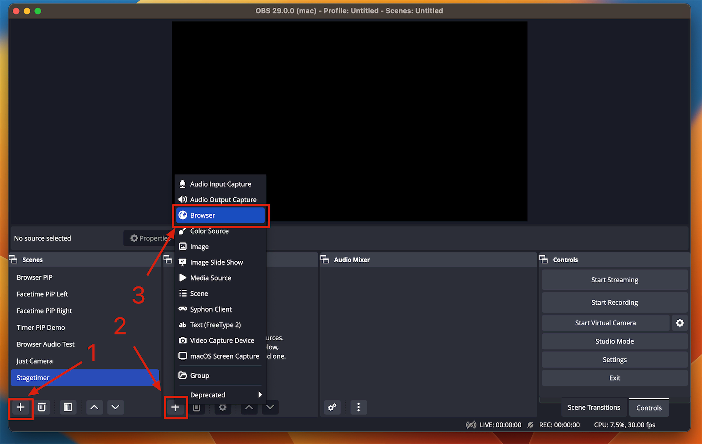Click the Exit button
The height and width of the screenshot is (444, 702).
pos(614,378)
